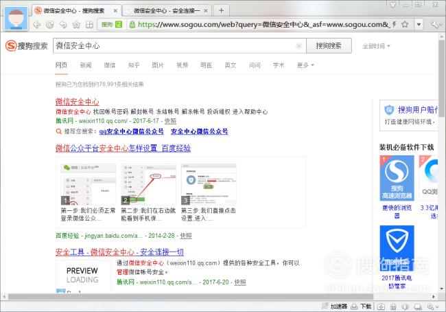Reload the page with the refresh icon
The height and width of the screenshot is (312, 446).
pos(50,25)
